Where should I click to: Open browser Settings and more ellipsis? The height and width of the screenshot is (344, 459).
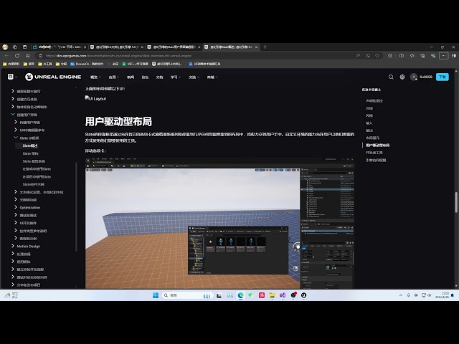443,56
